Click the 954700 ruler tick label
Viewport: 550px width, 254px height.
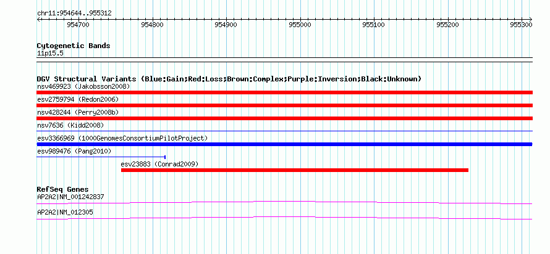[x=78, y=25]
